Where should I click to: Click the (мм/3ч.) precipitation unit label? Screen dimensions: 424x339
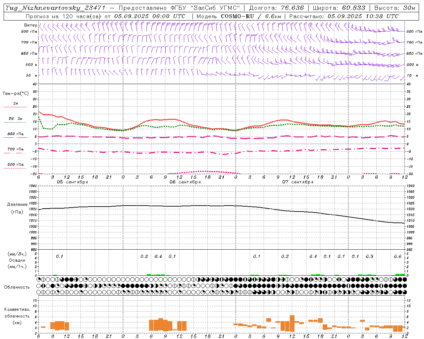[17, 254]
